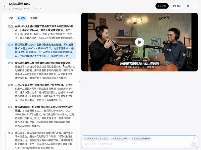Viewport: 201px width, 150px height.
Task: Click the 翻译 translate button
Action: 177,6
